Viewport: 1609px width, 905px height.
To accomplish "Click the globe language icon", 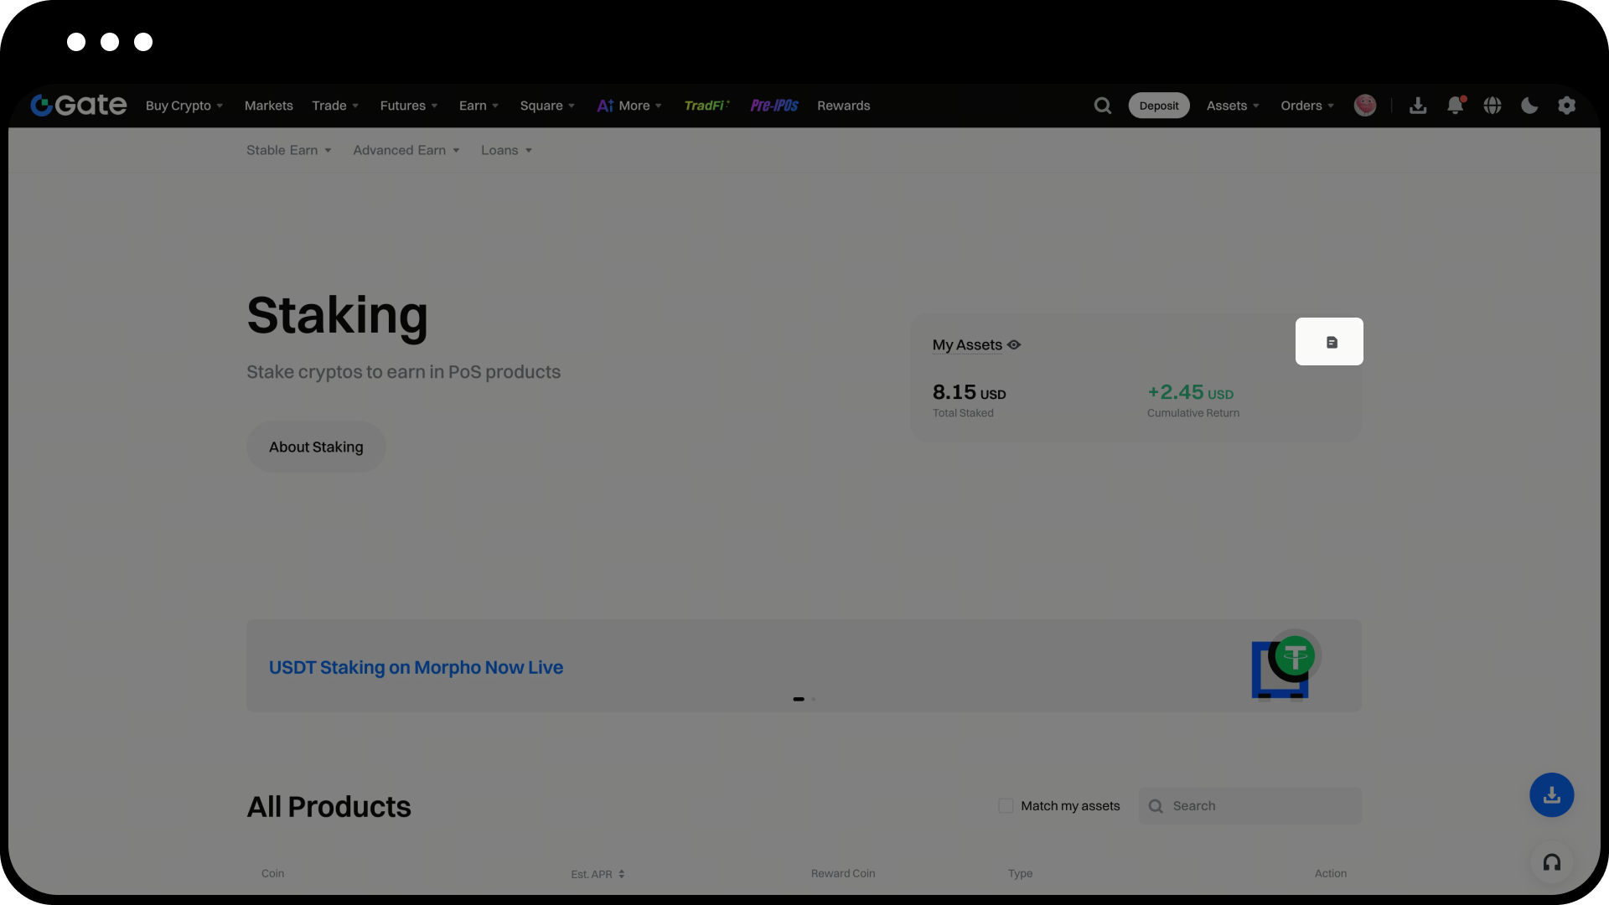I will click(1493, 106).
